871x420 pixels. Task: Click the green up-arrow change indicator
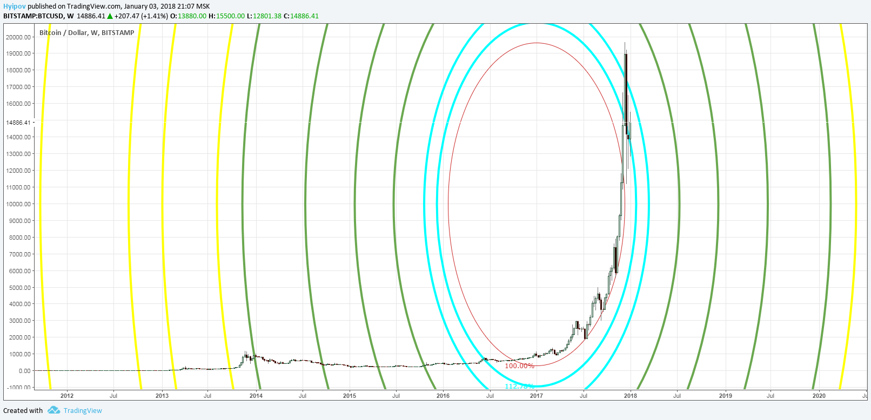click(110, 16)
